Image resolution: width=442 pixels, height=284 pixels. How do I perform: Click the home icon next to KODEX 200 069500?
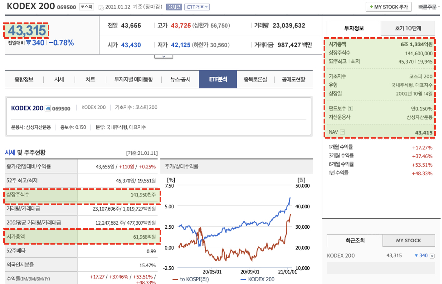(x=48, y=108)
